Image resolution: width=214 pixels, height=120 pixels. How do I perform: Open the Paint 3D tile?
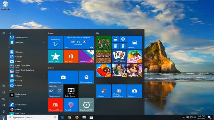(x=71, y=105)
